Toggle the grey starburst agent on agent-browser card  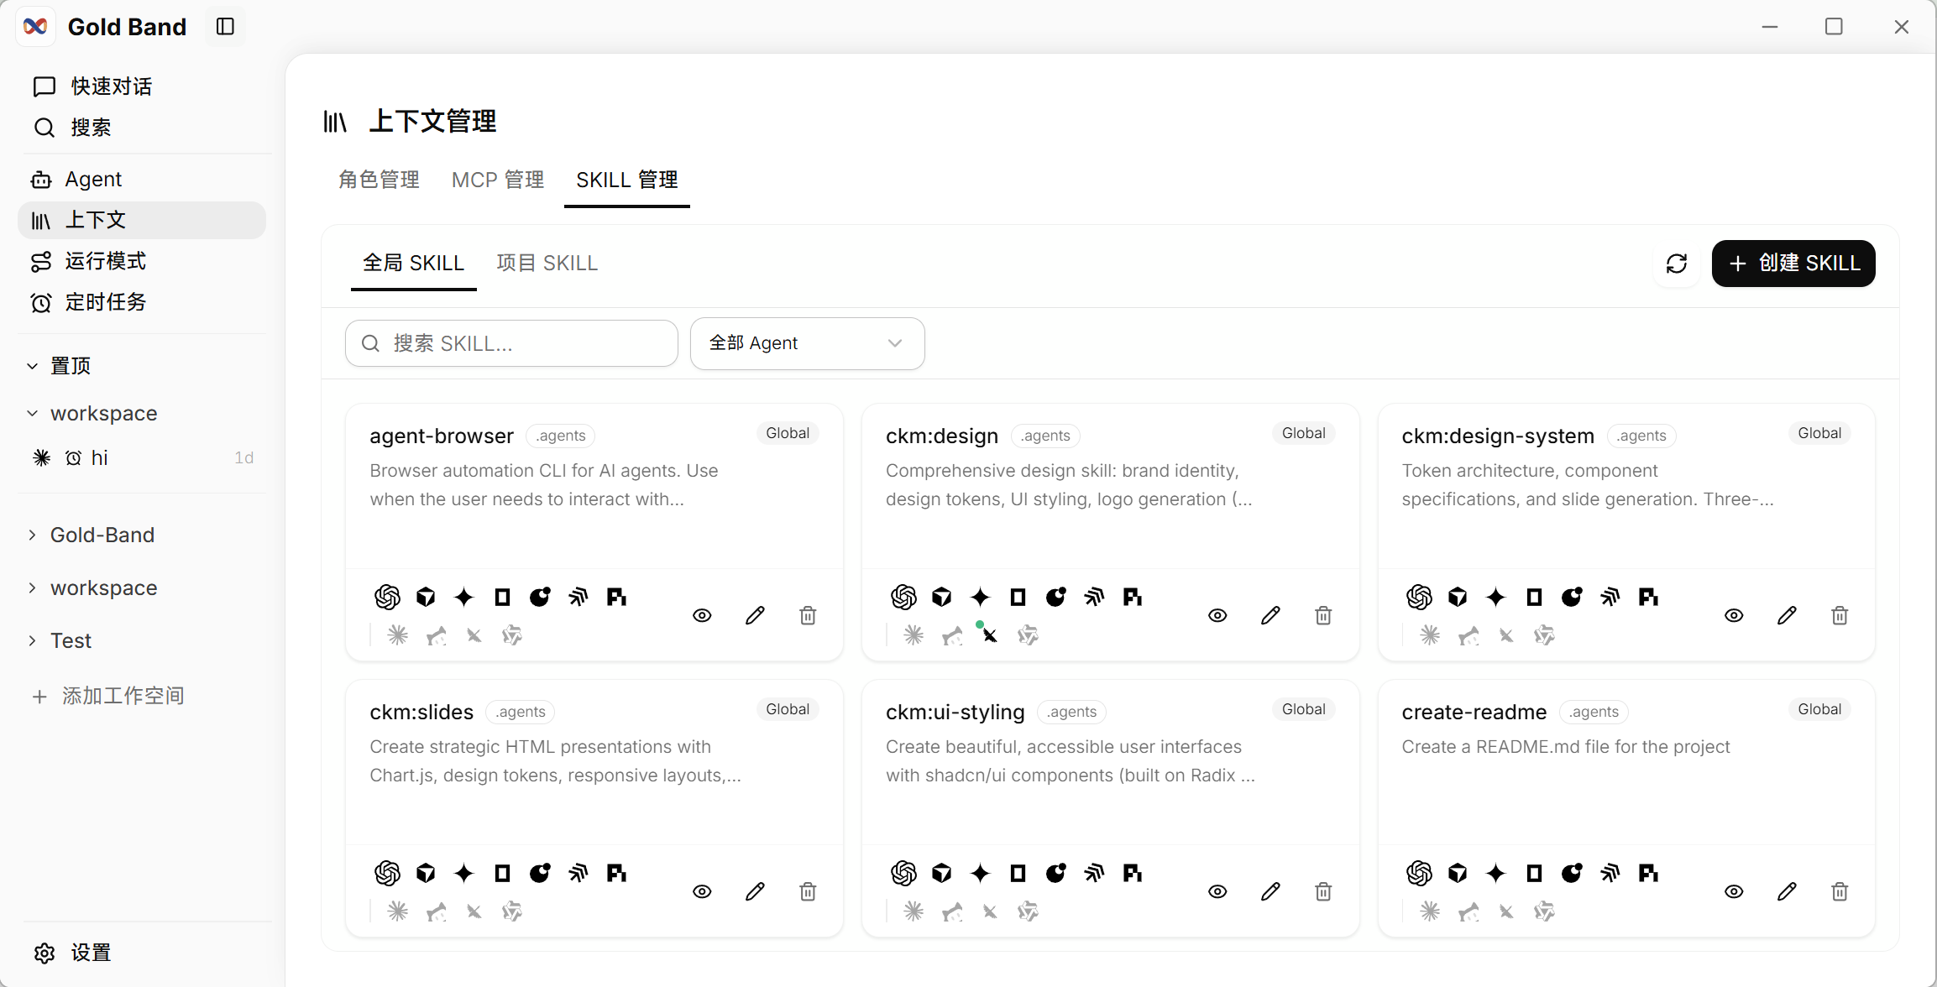pyautogui.click(x=397, y=635)
